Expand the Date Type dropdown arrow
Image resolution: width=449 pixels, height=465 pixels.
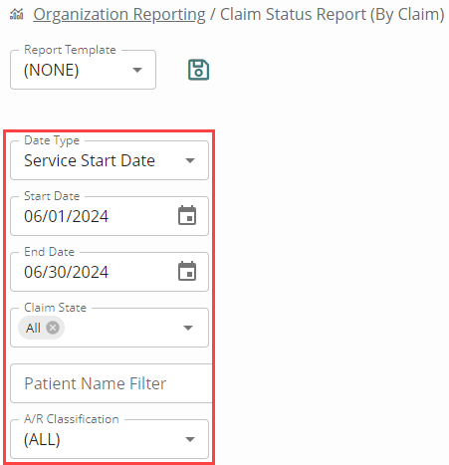click(x=190, y=161)
